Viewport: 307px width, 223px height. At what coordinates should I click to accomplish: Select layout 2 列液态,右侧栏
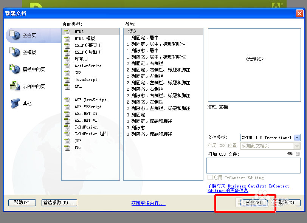(163, 89)
